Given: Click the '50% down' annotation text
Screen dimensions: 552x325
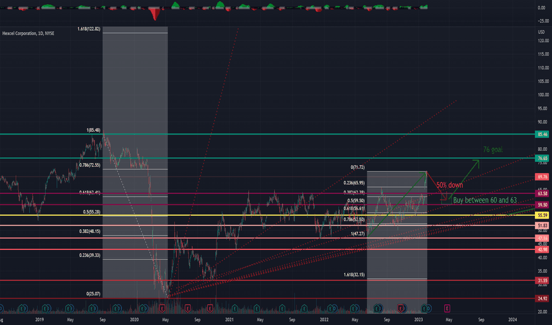Looking at the screenshot, I should click(x=450, y=185).
